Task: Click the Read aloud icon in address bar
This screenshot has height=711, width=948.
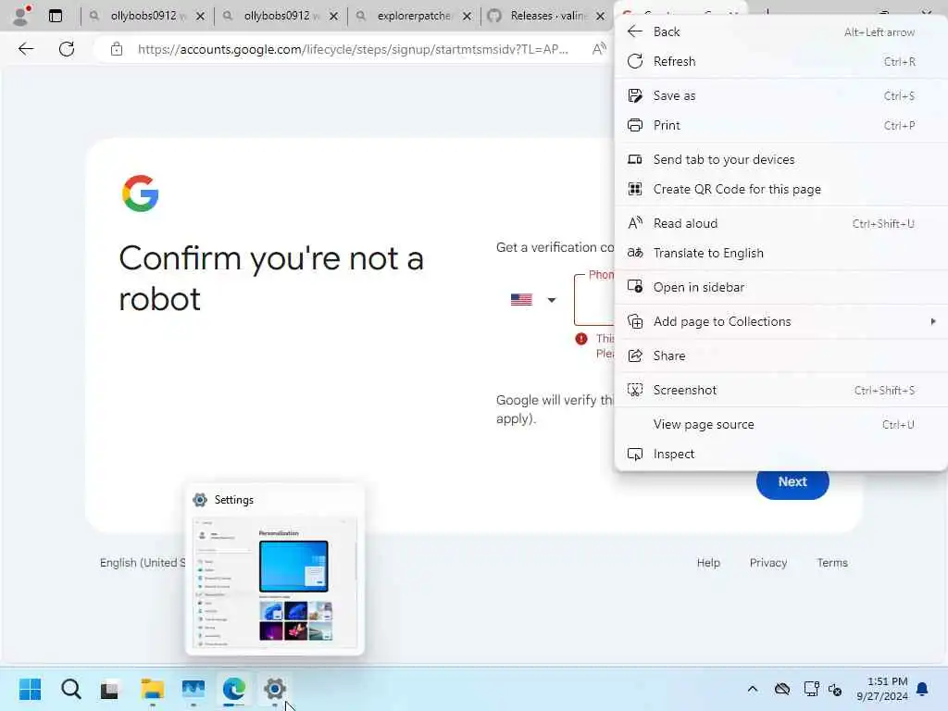Action: 599,49
